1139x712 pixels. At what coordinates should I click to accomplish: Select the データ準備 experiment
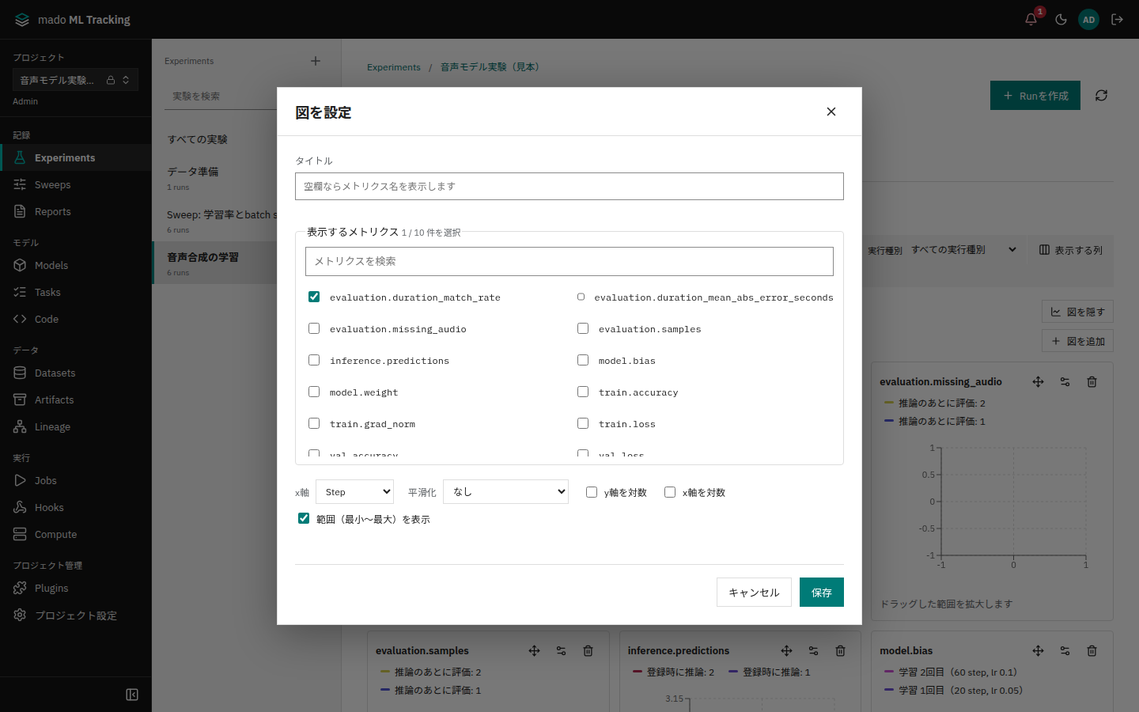pyautogui.click(x=215, y=178)
